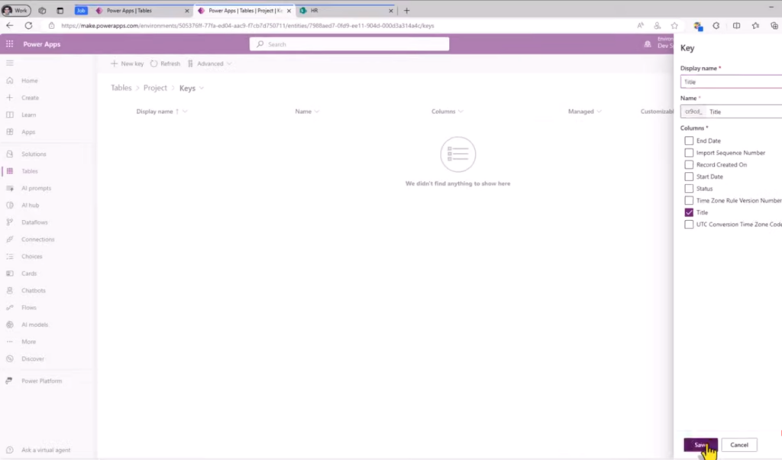This screenshot has height=460, width=782.
Task: Go back in the browser
Action: [9, 25]
